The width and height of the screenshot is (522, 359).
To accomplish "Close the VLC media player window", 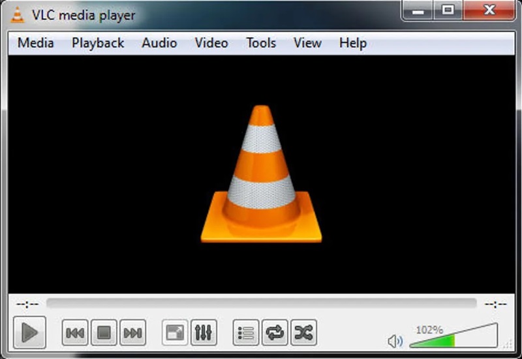I will tap(489, 10).
